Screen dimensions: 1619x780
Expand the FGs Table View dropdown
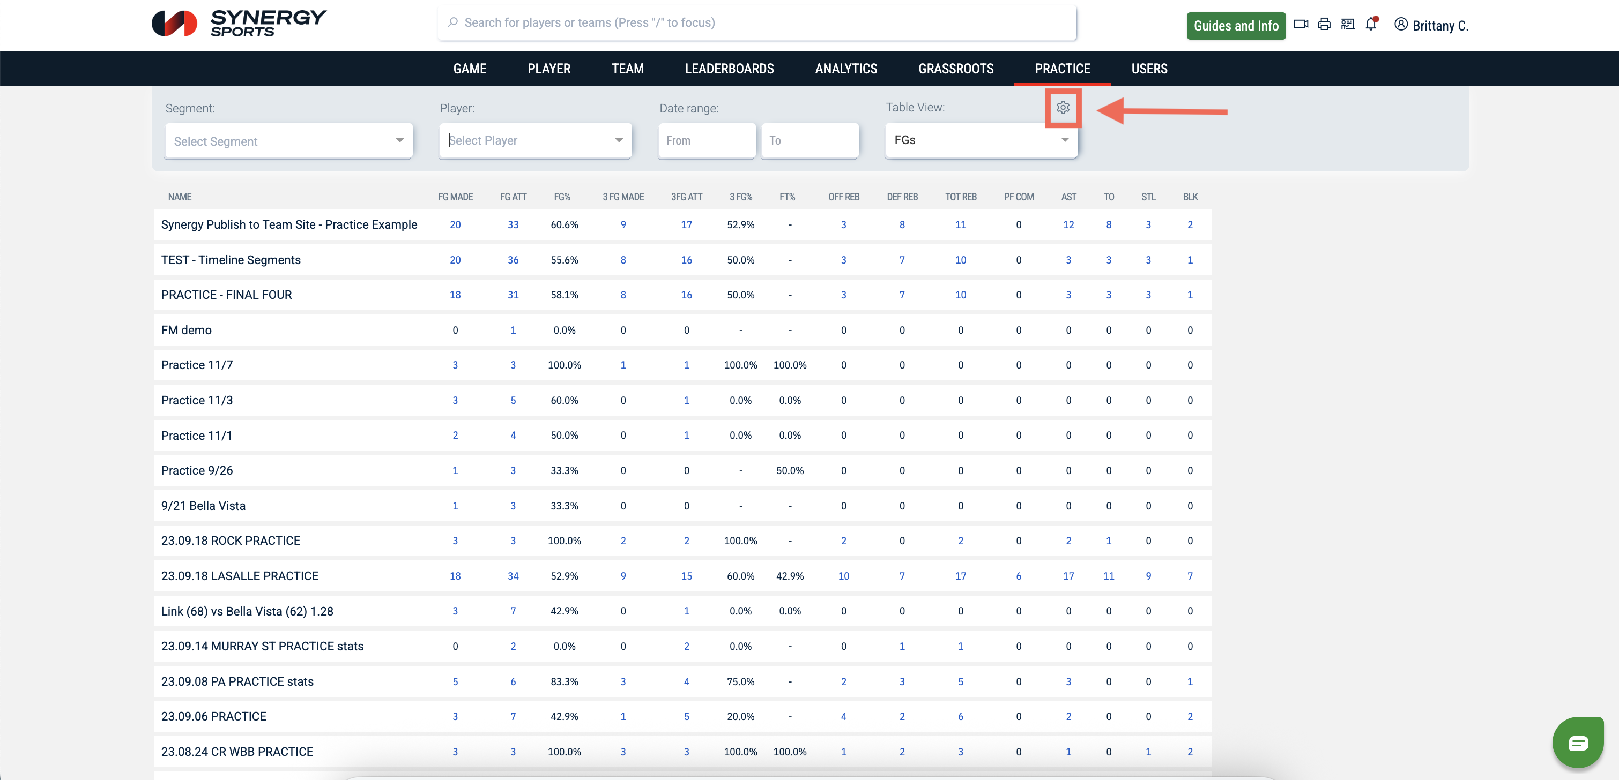[x=981, y=140]
